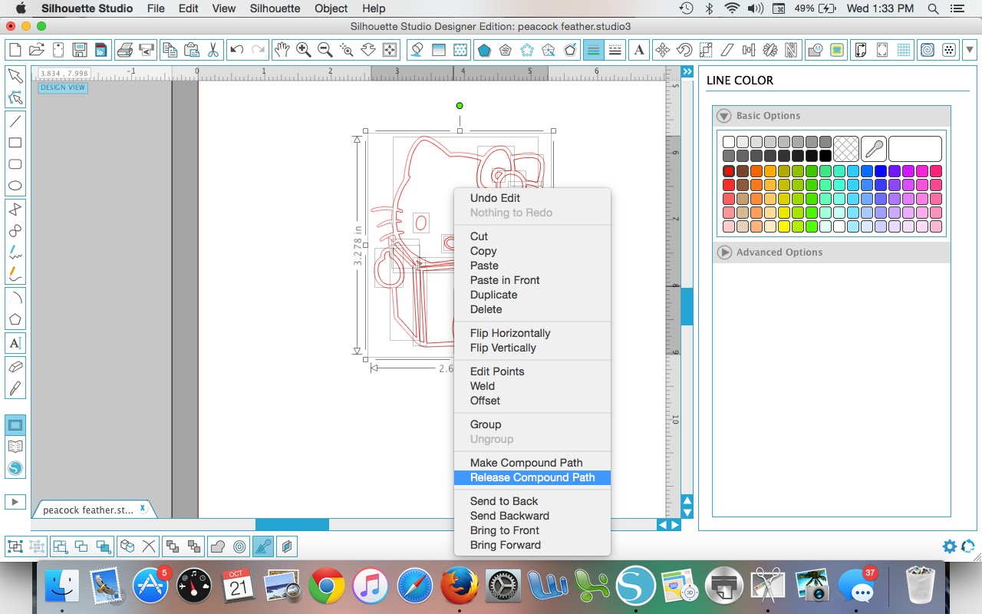Viewport: 982px width, 614px height.
Task: Select the Eraser tool
Action: (15, 367)
